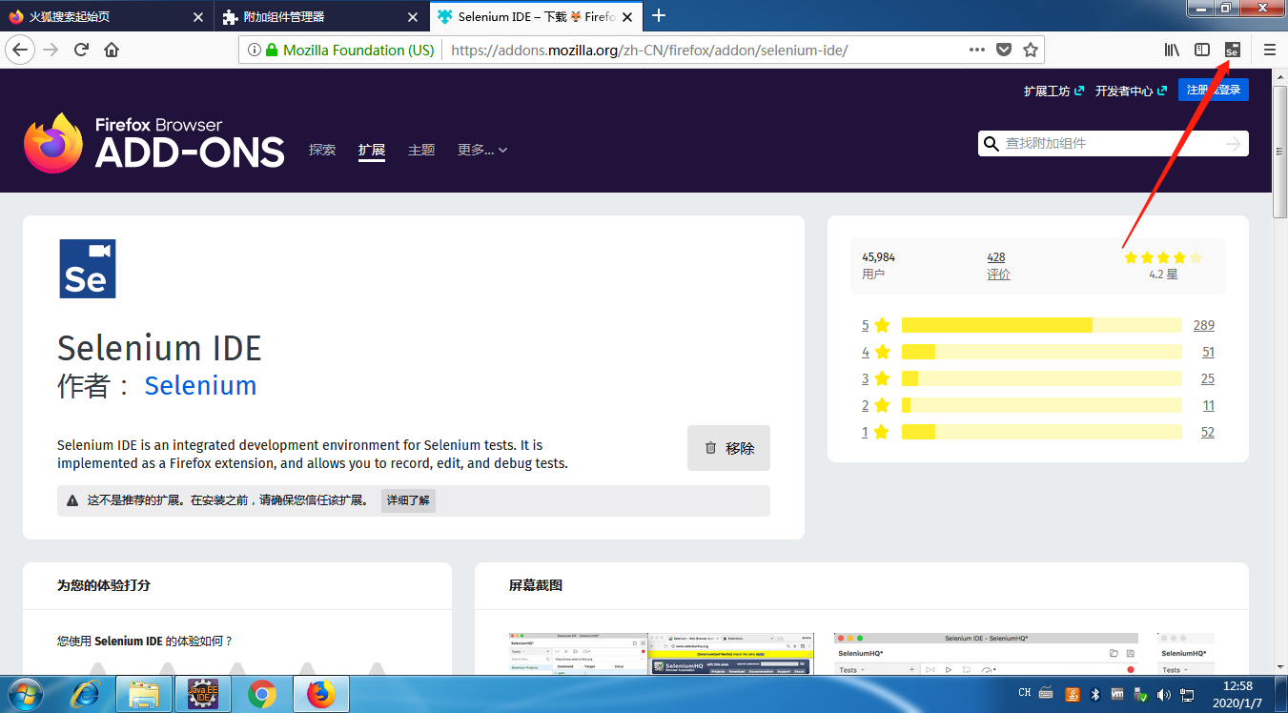Open a new tab with plus button
1288x713 pixels.
658,15
